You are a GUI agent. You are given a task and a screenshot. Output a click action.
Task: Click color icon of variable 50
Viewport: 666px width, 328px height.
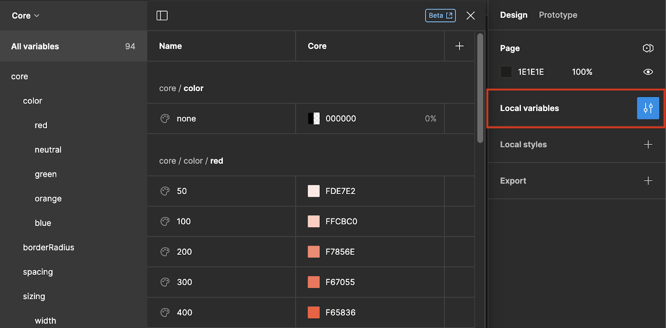click(165, 191)
